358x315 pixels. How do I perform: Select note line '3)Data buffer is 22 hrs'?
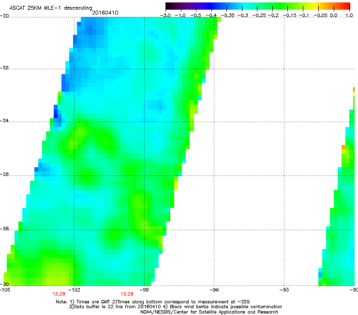[x=175, y=307]
